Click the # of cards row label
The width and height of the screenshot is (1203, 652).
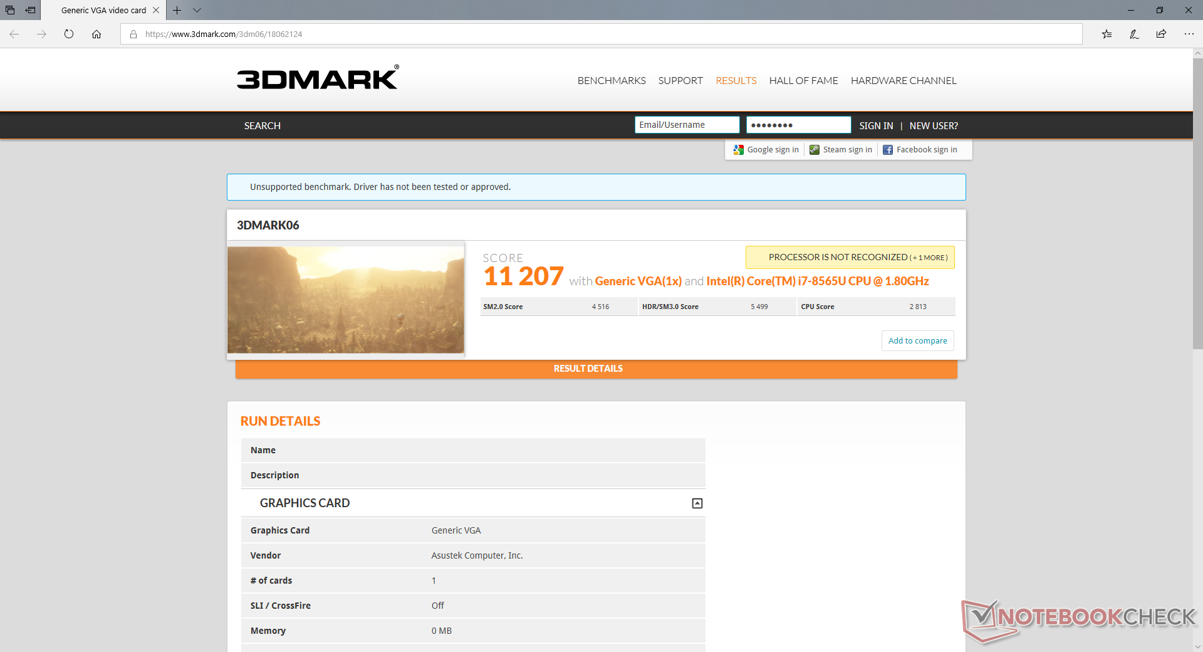pyautogui.click(x=271, y=581)
